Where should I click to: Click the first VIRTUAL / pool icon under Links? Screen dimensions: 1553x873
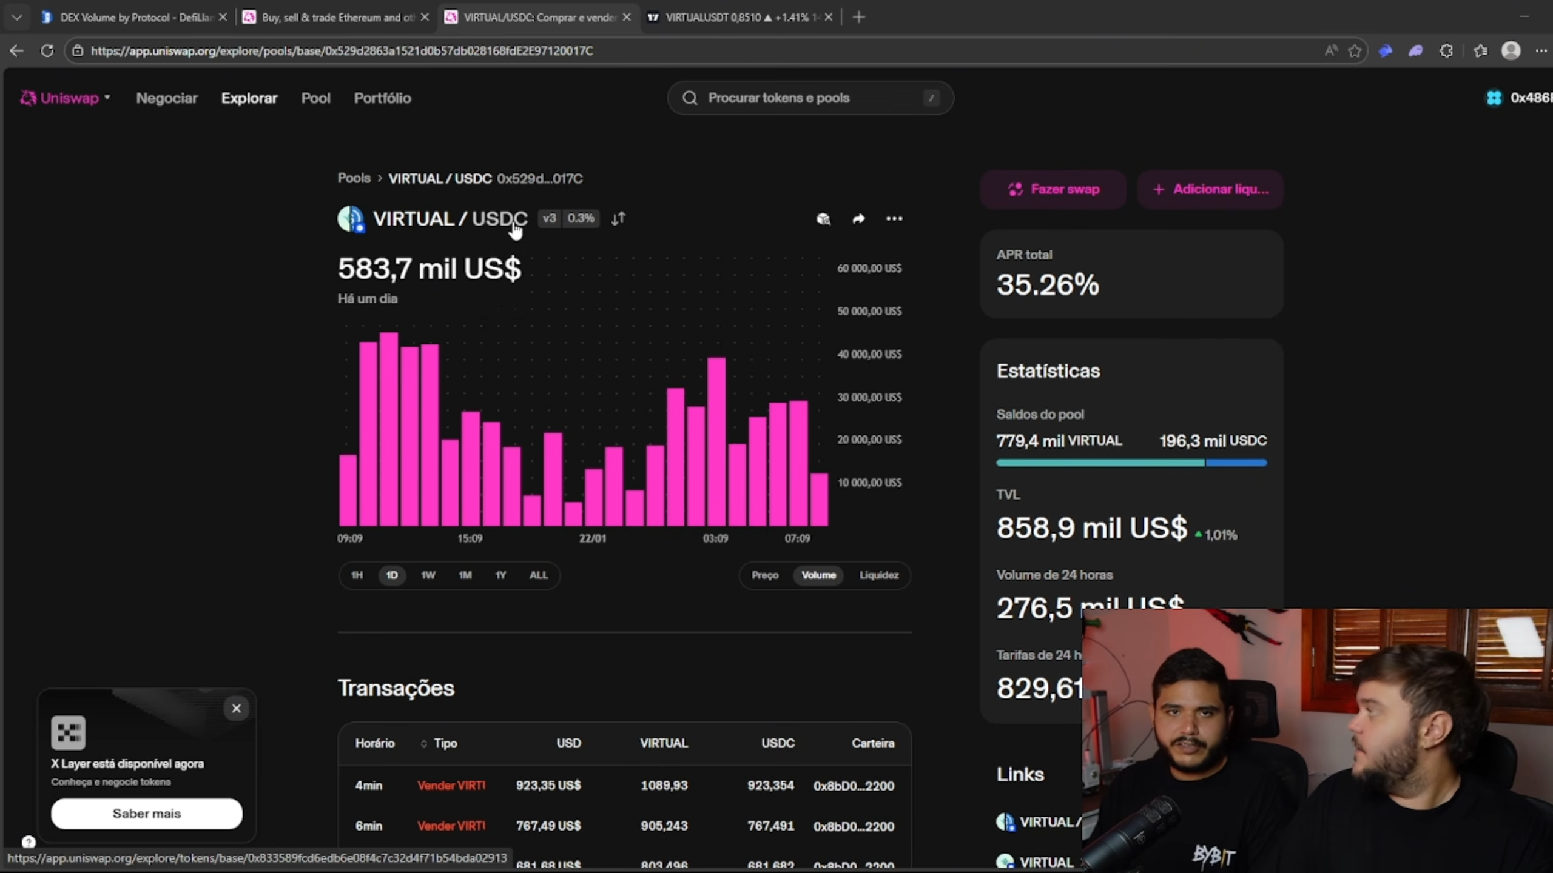(1005, 822)
